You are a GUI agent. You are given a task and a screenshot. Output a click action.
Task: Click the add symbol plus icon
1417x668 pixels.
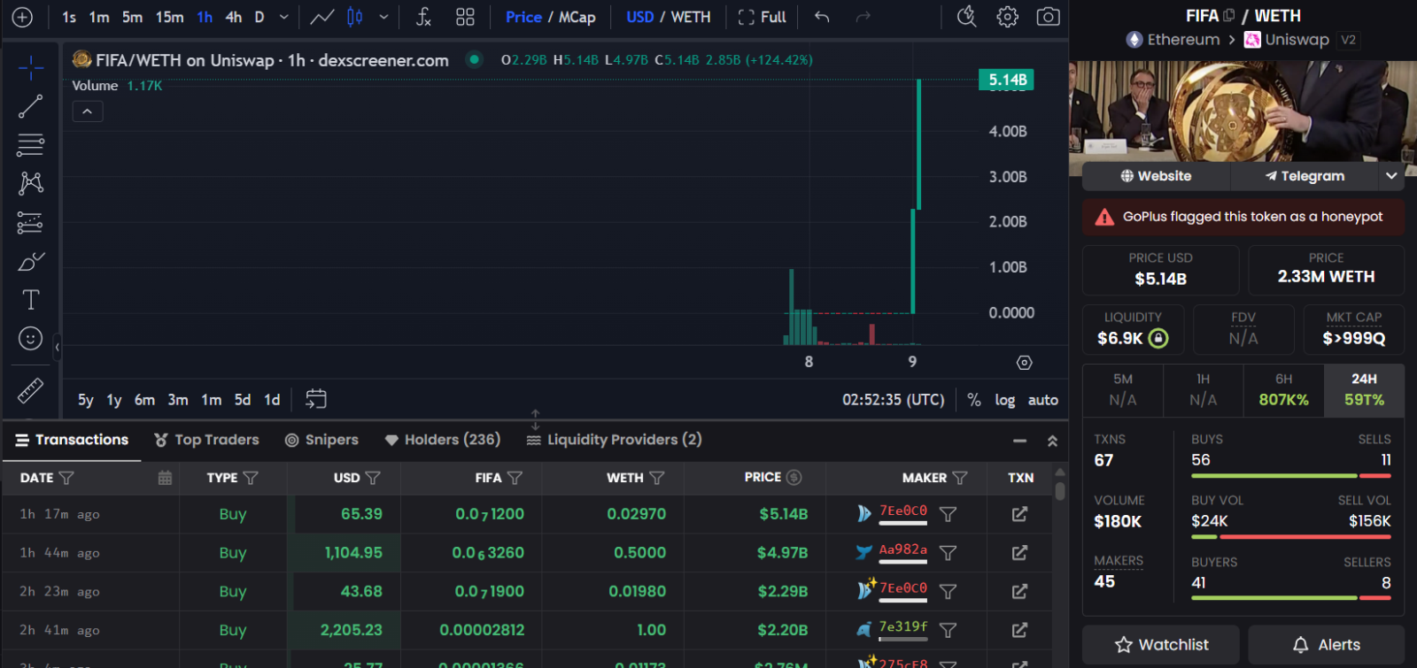(22, 17)
